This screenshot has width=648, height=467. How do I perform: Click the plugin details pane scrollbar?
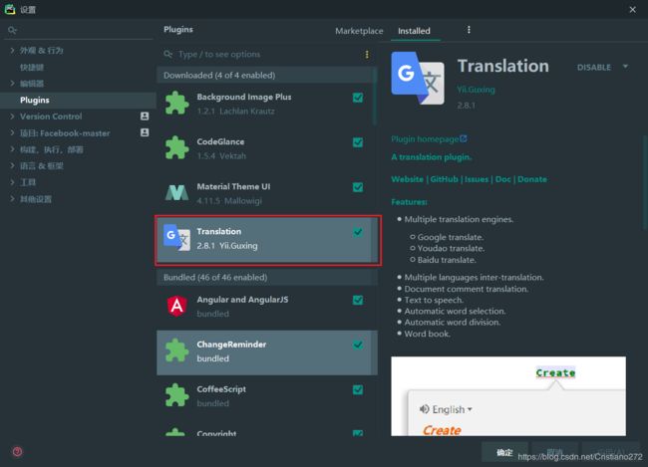(645, 181)
